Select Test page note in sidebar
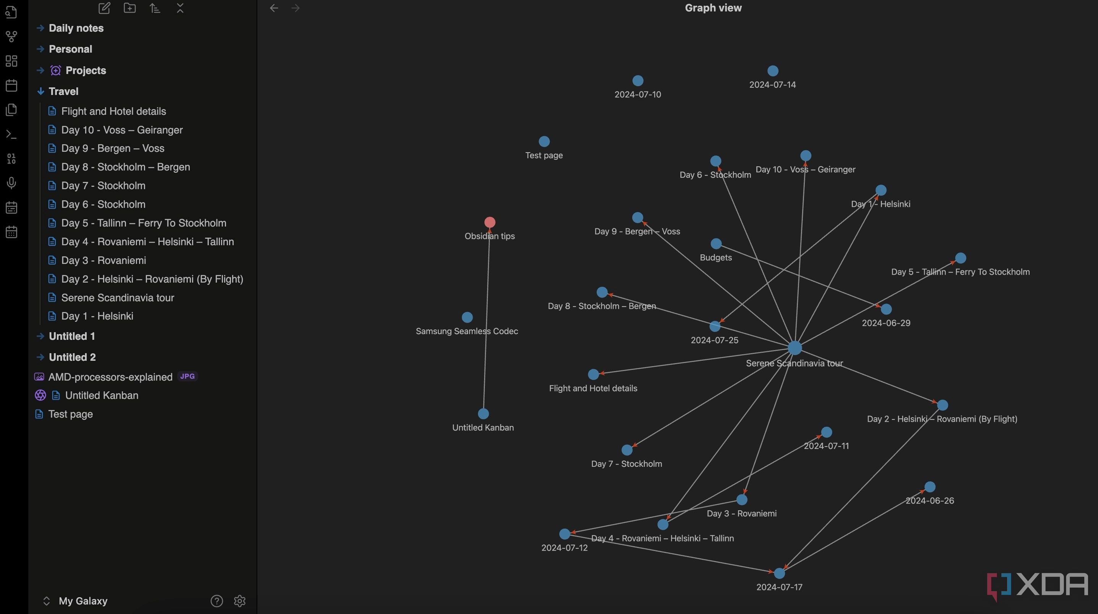 click(x=70, y=415)
